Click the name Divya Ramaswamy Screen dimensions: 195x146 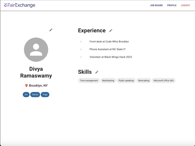click(36, 72)
